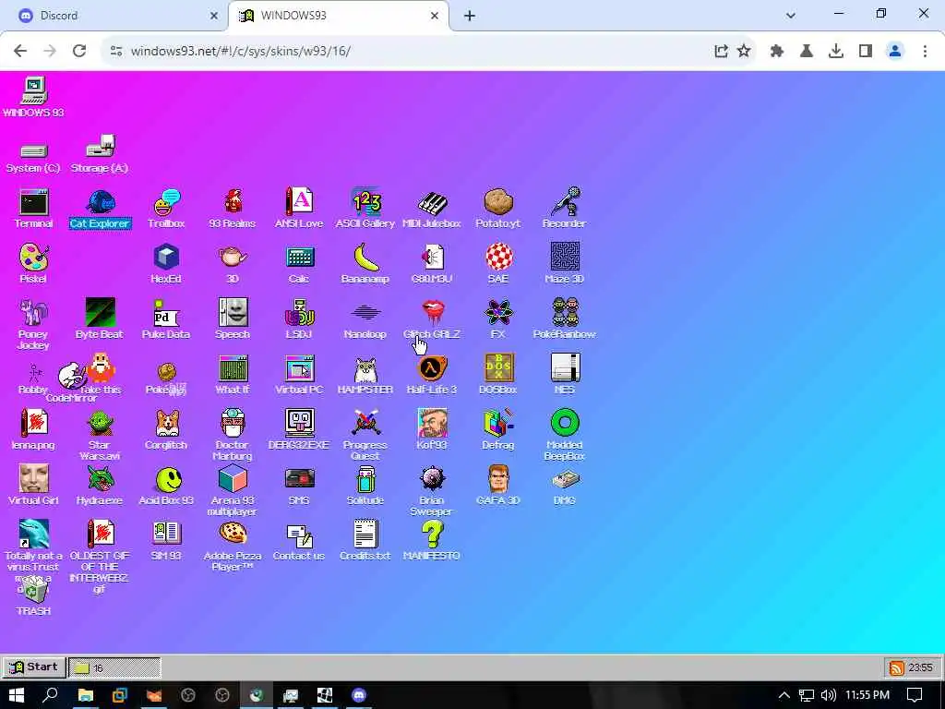Open the DOSBox icon
Screen dimensions: 945x709
tap(497, 368)
